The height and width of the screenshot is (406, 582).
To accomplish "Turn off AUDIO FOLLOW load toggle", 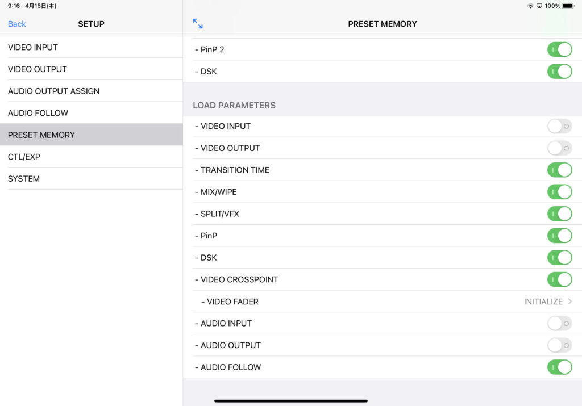I will 559,367.
